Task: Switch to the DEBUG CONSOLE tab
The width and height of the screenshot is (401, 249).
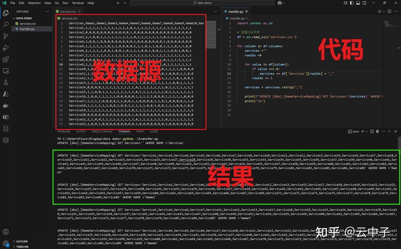Action: (x=102, y=132)
